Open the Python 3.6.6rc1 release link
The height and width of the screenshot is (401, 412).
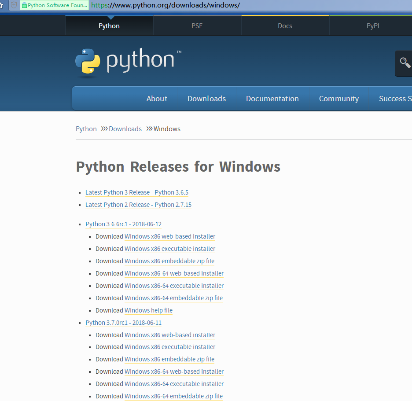point(123,224)
